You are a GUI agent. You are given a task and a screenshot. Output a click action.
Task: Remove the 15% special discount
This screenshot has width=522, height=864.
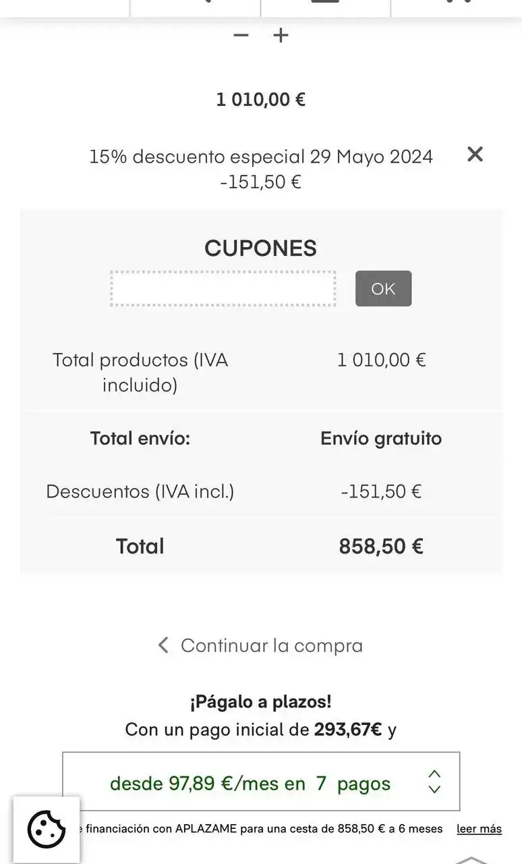(x=475, y=155)
